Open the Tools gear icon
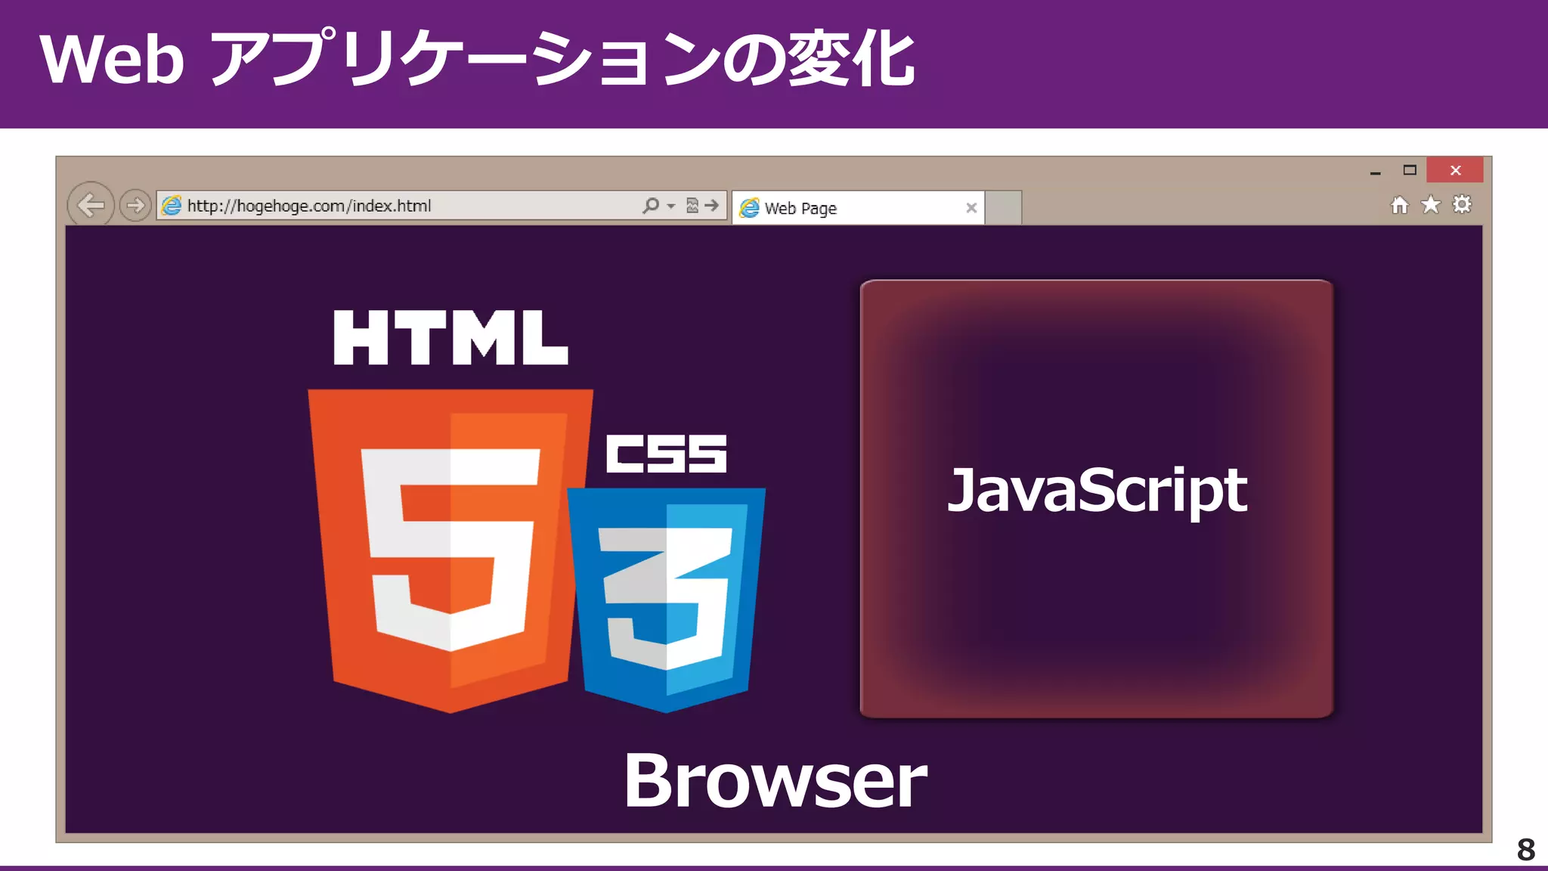1548x871 pixels. (1462, 205)
